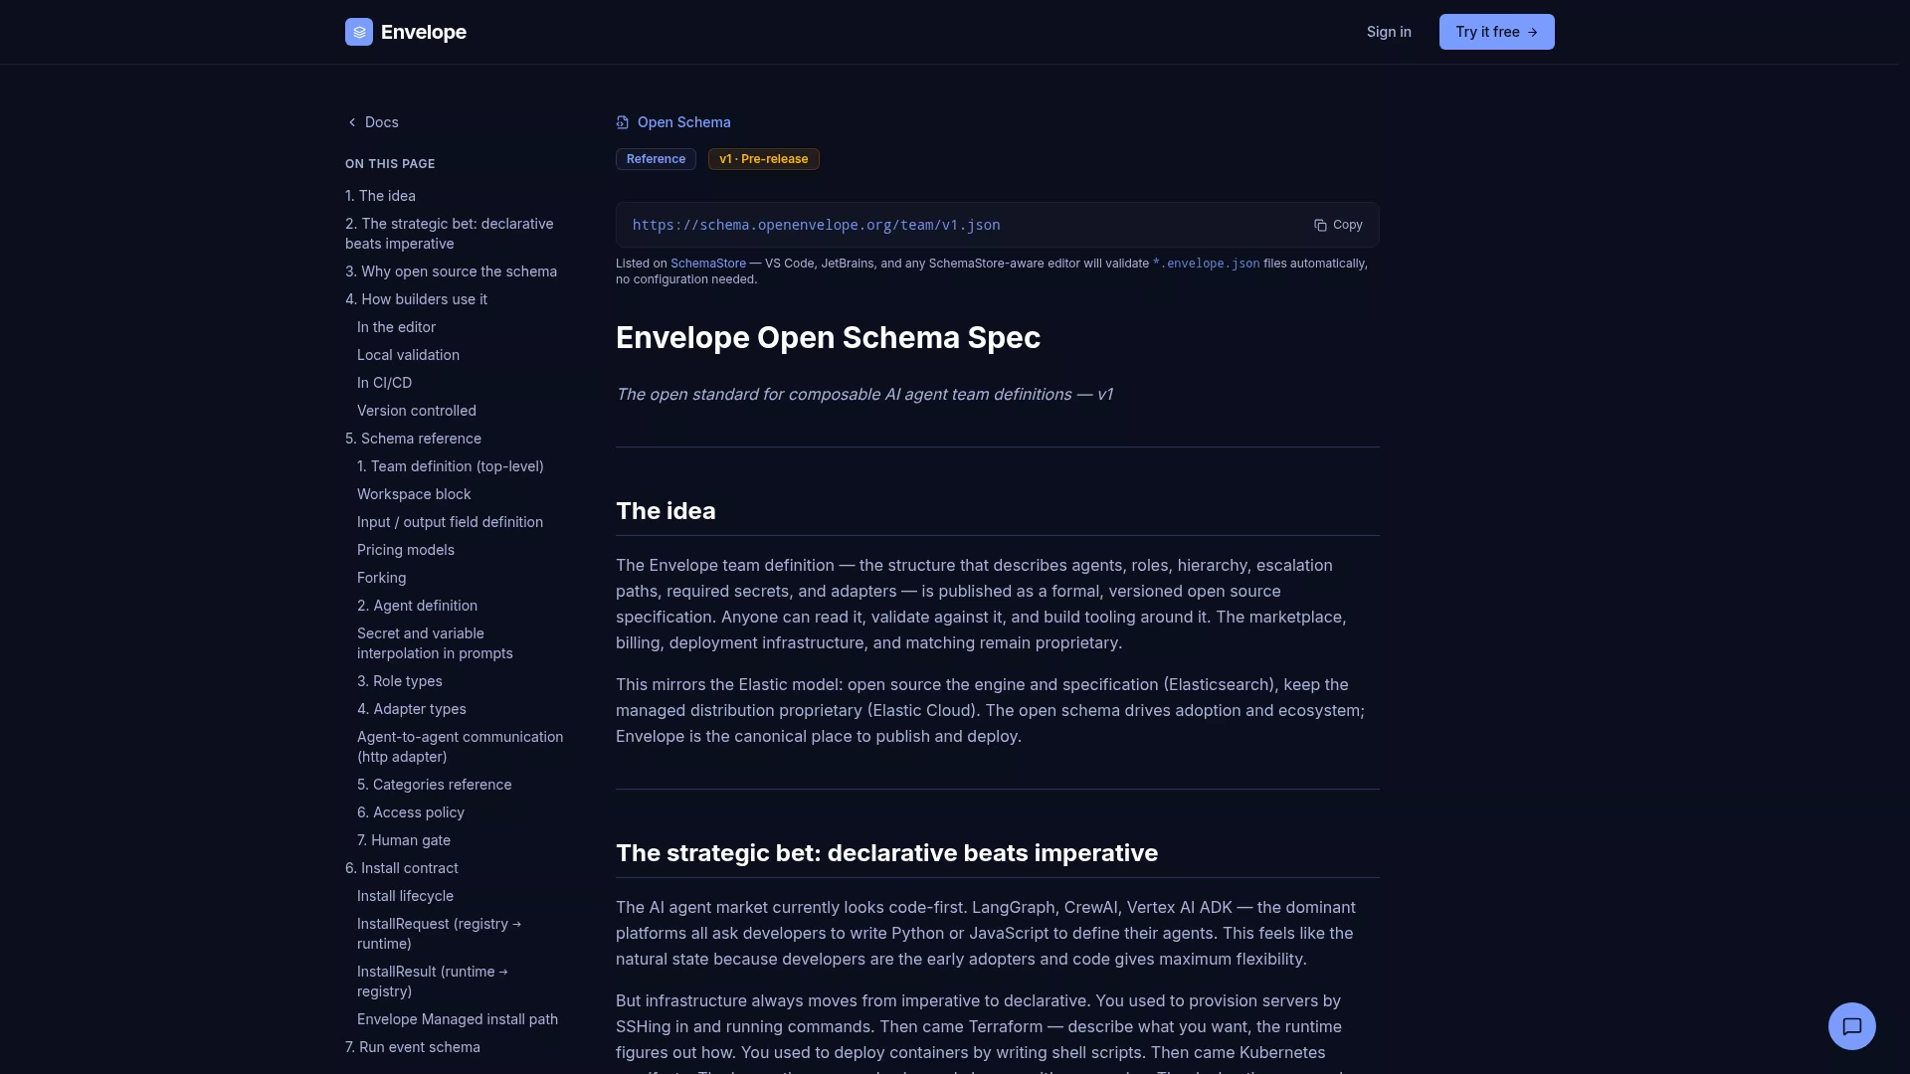Open '7. Run event schema' in sidebar
This screenshot has height=1074, width=1910.
point(413,1047)
